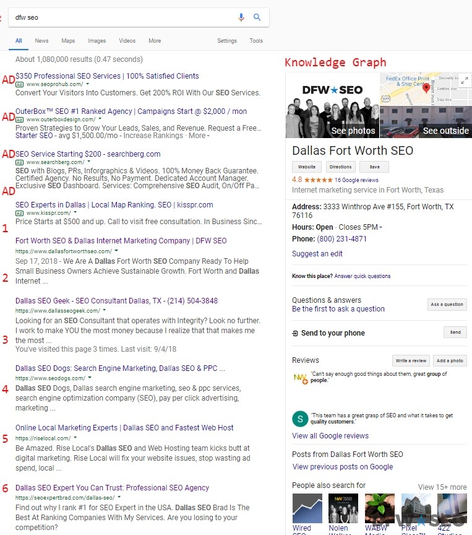The image size is (472, 535).
Task: Open the More search tab menu
Action: pos(155,41)
